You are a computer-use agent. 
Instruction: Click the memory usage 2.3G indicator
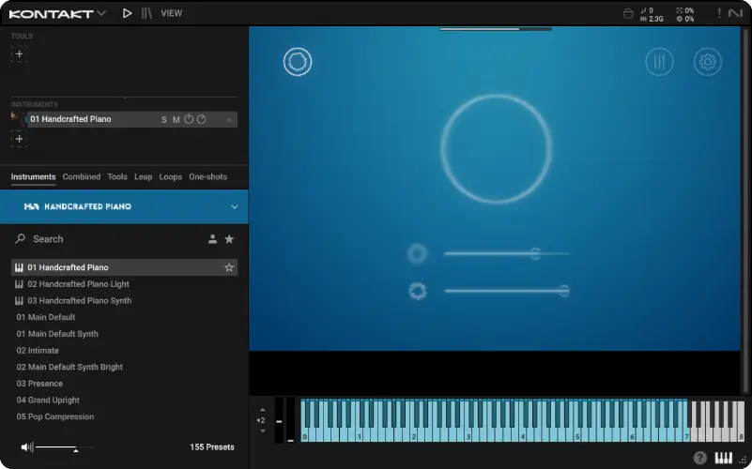pyautogui.click(x=652, y=19)
